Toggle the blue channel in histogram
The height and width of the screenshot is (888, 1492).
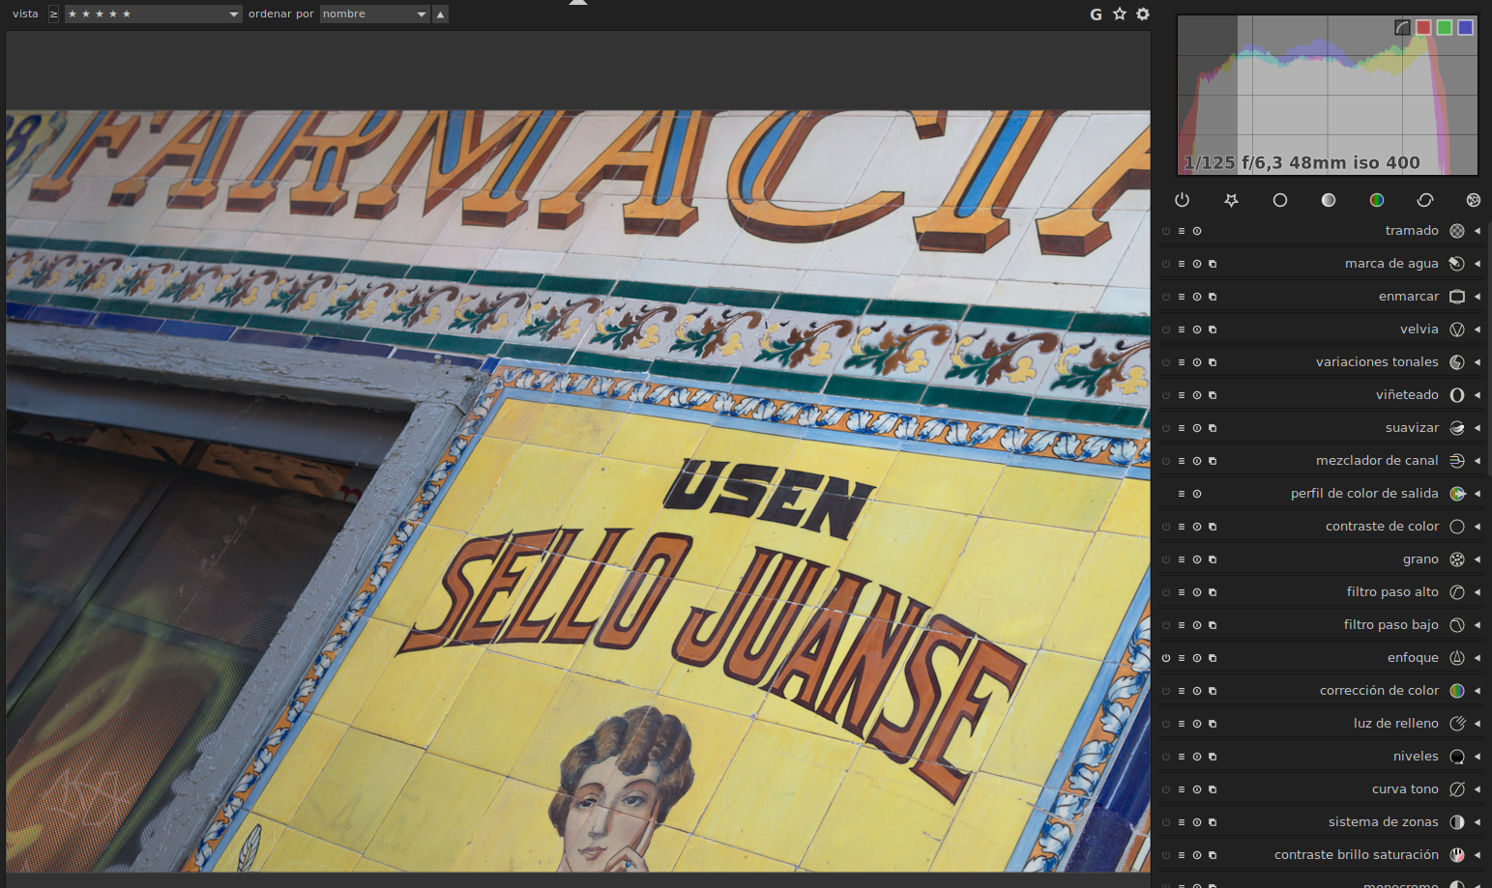(1466, 27)
